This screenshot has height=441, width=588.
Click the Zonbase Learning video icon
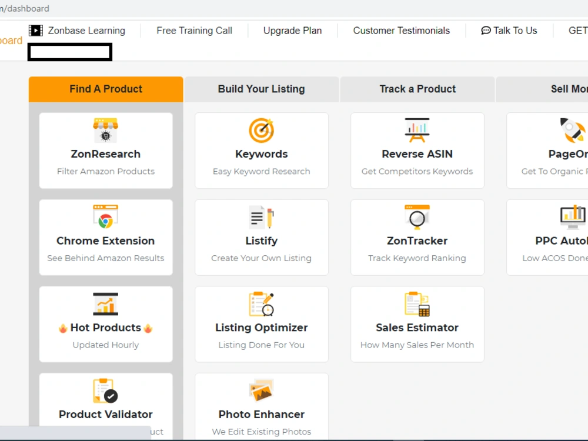(36, 31)
